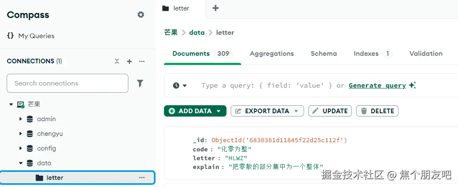Open ADD DATA dropdown arrow
This screenshot has height=187, width=458.
click(219, 112)
